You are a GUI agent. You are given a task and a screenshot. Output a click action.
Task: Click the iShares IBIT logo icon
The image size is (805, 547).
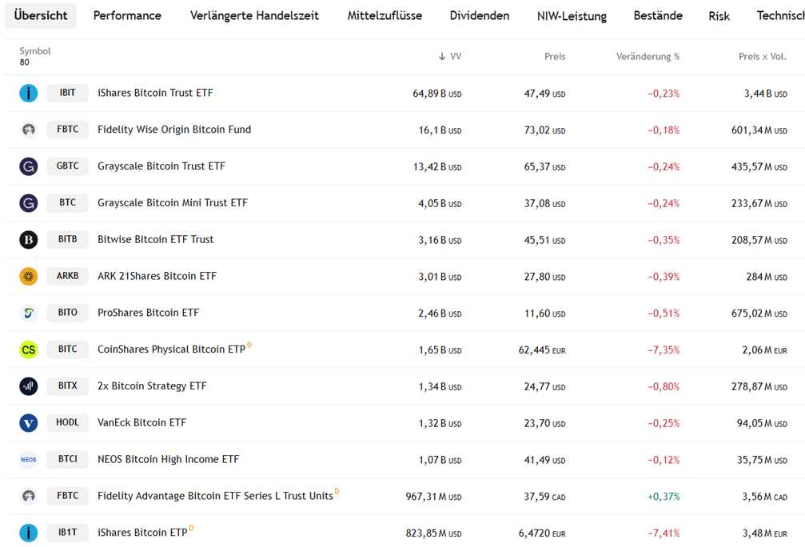(x=28, y=93)
